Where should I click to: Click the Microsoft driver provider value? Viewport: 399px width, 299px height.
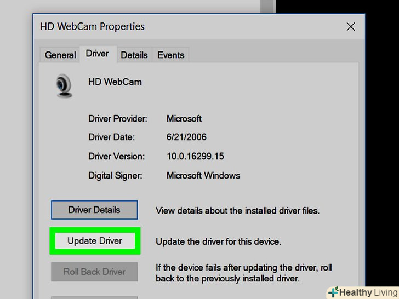point(184,118)
